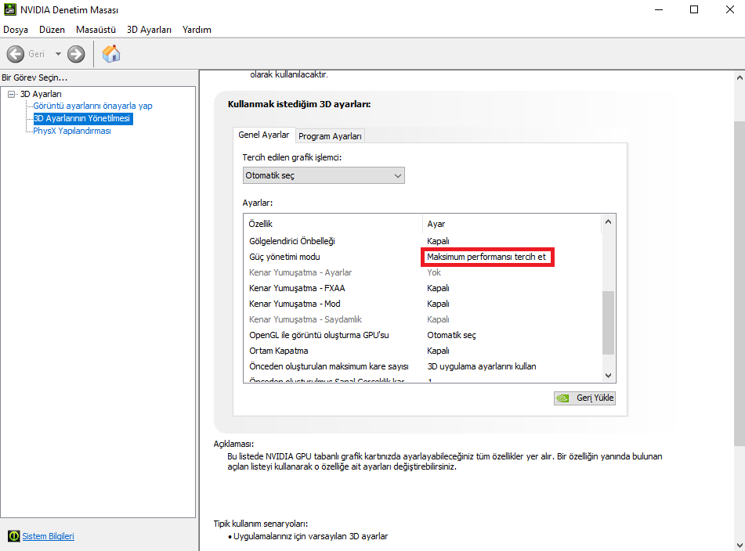Click Otomatik seç value for OpenGL GPU
This screenshot has width=745, height=551.
[451, 335]
